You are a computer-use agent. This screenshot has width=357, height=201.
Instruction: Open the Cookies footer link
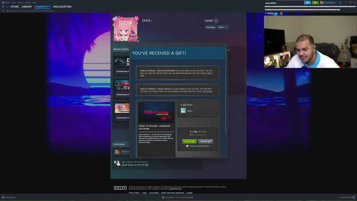click(189, 193)
